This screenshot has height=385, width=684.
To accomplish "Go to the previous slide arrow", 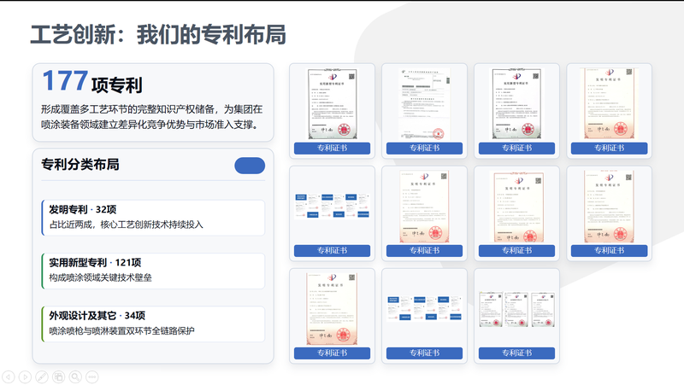I will point(9,376).
